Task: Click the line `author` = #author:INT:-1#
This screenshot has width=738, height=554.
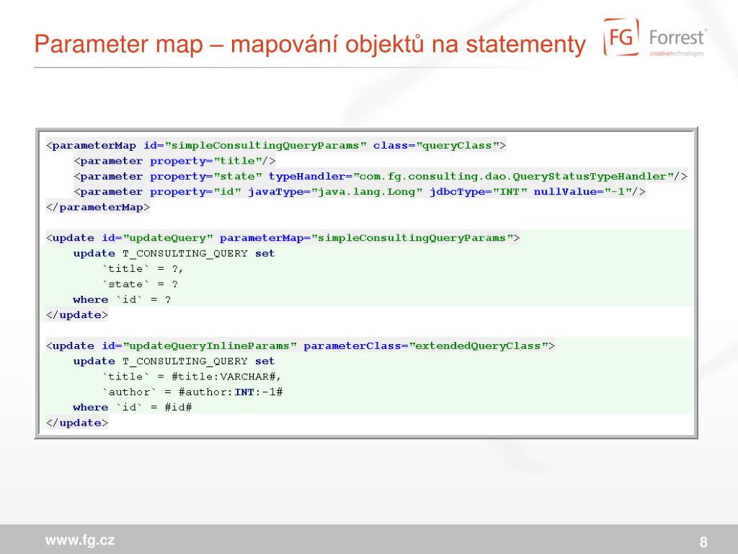Action: point(192,392)
